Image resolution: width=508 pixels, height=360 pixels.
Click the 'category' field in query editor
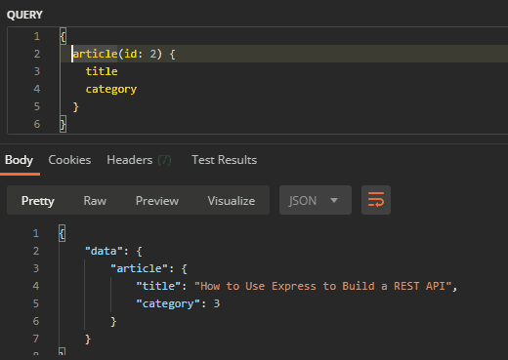tap(111, 89)
